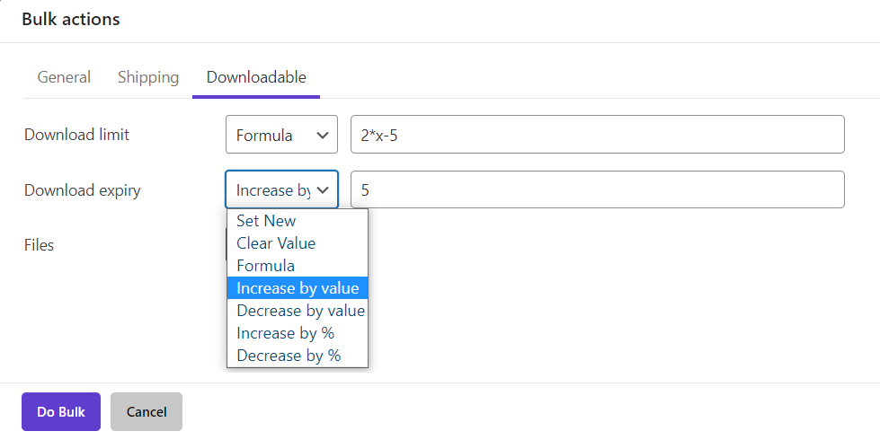The height and width of the screenshot is (440, 880).
Task: Collapse the Download expiry action dropdown
Action: click(281, 190)
